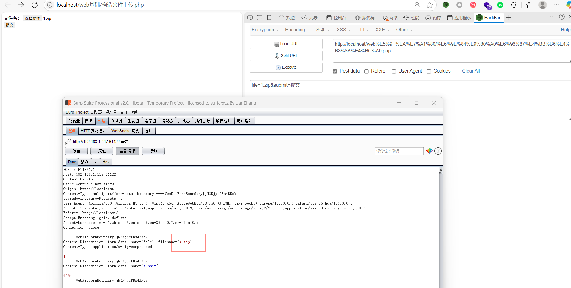The image size is (571, 288).
Task: Toggle the DevTools sidebar panel icon
Action: (269, 18)
